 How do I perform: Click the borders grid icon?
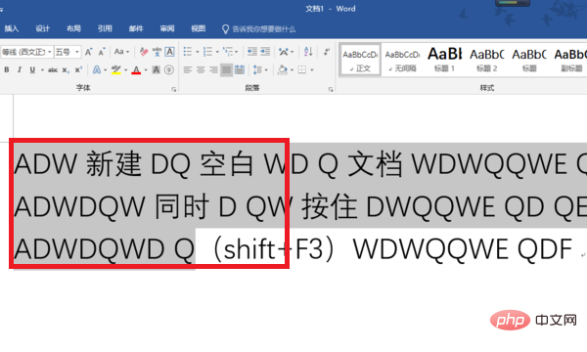[x=302, y=70]
